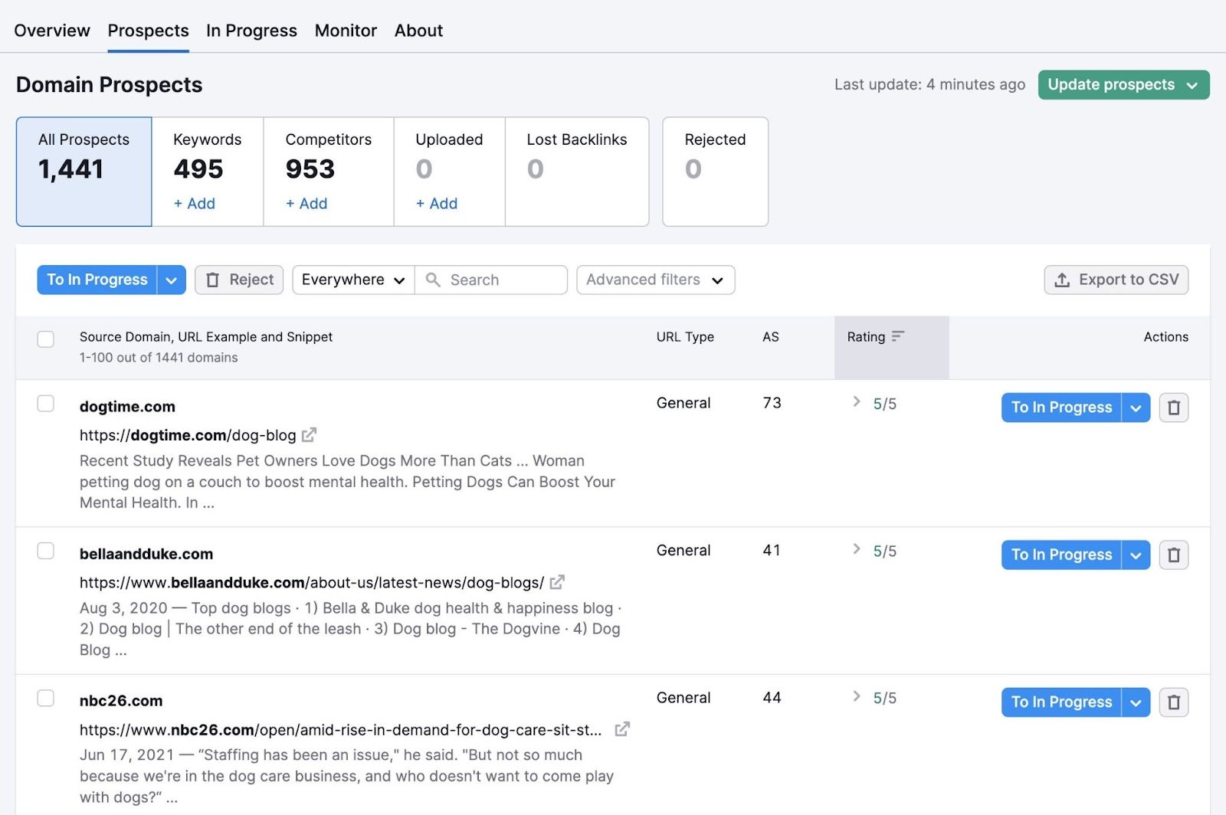Click the external link icon beside bellaandduke.com URL
Viewport: 1226px width, 815px height.
(558, 582)
